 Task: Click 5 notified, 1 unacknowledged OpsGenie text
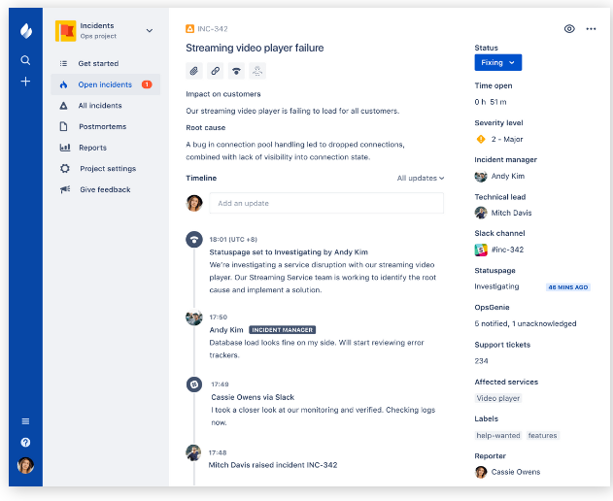[526, 323]
